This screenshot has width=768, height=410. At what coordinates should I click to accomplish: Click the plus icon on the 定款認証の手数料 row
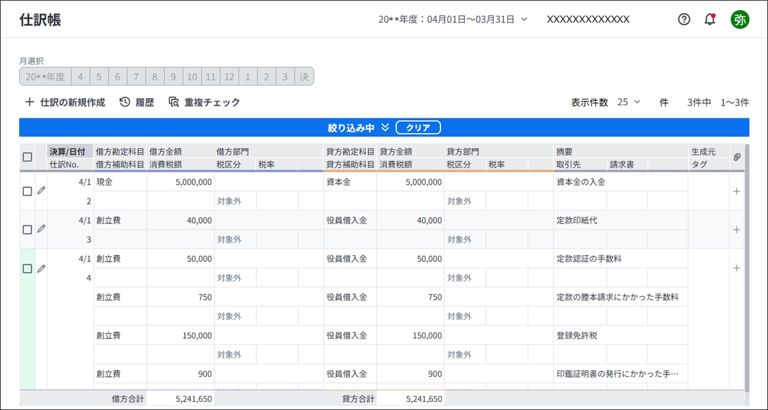pos(736,268)
